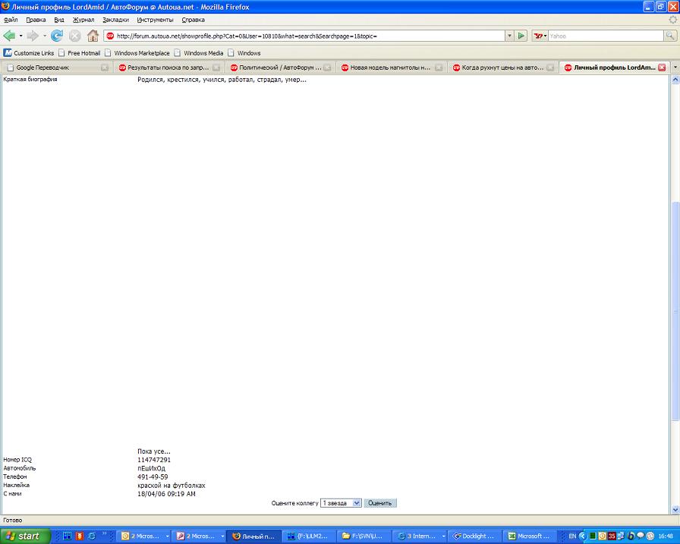Click the Back navigation arrow

pos(10,36)
